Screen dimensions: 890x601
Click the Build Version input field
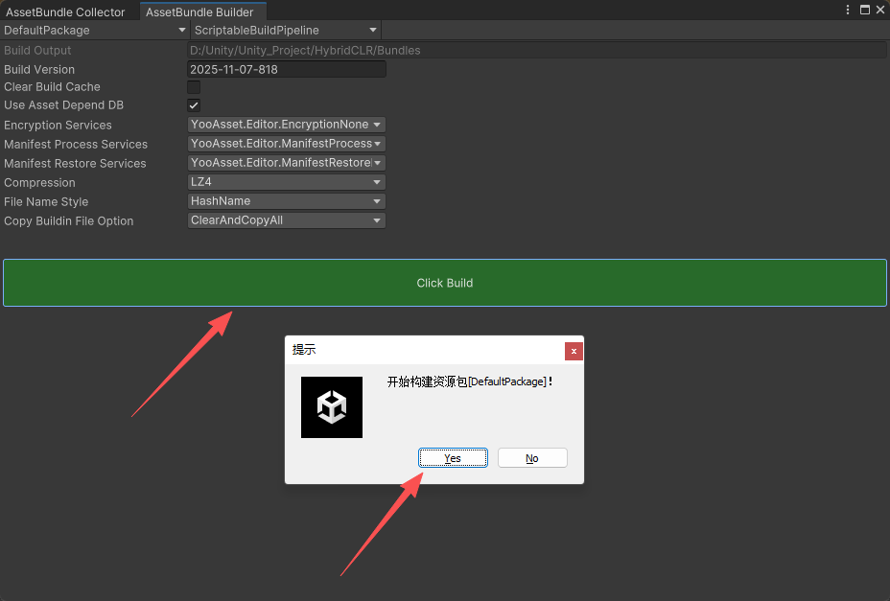(x=286, y=69)
